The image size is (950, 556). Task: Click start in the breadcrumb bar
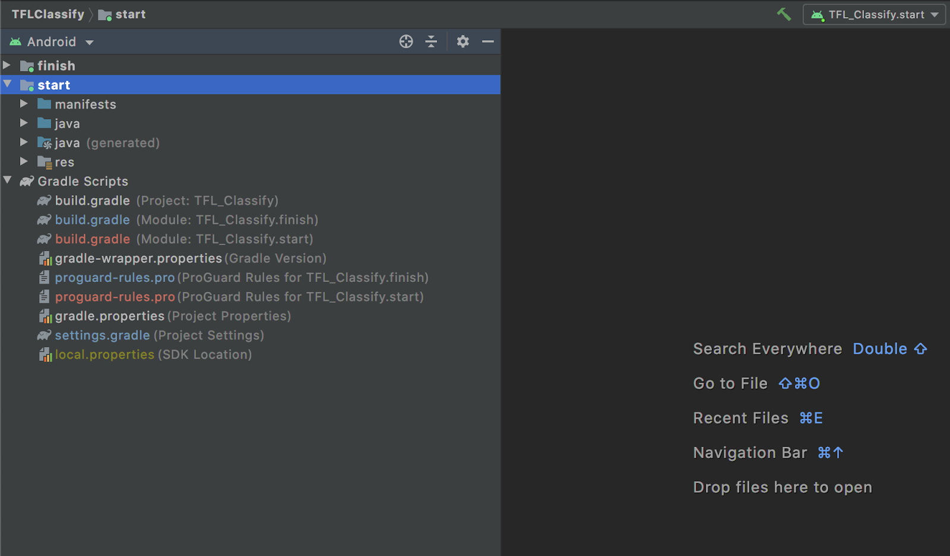tap(129, 14)
